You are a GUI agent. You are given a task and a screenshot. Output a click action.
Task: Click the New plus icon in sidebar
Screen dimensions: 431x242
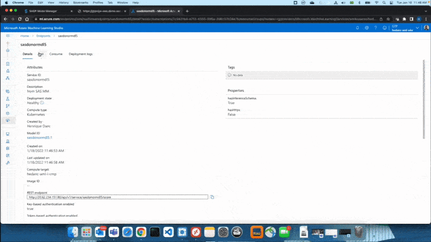click(8, 43)
